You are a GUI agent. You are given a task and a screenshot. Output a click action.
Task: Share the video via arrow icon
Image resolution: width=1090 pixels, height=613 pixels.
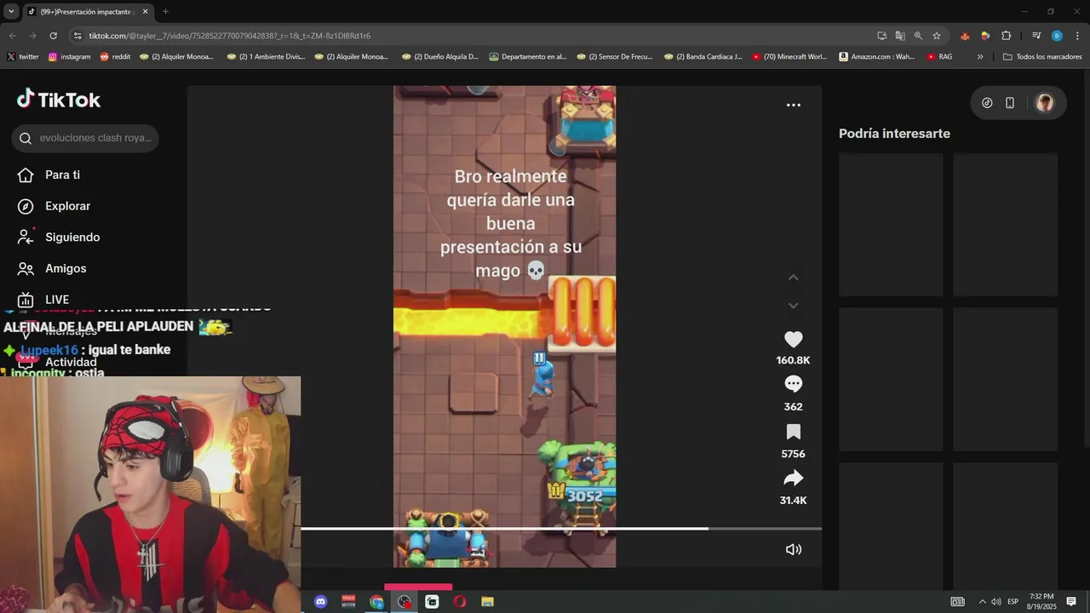point(793,478)
